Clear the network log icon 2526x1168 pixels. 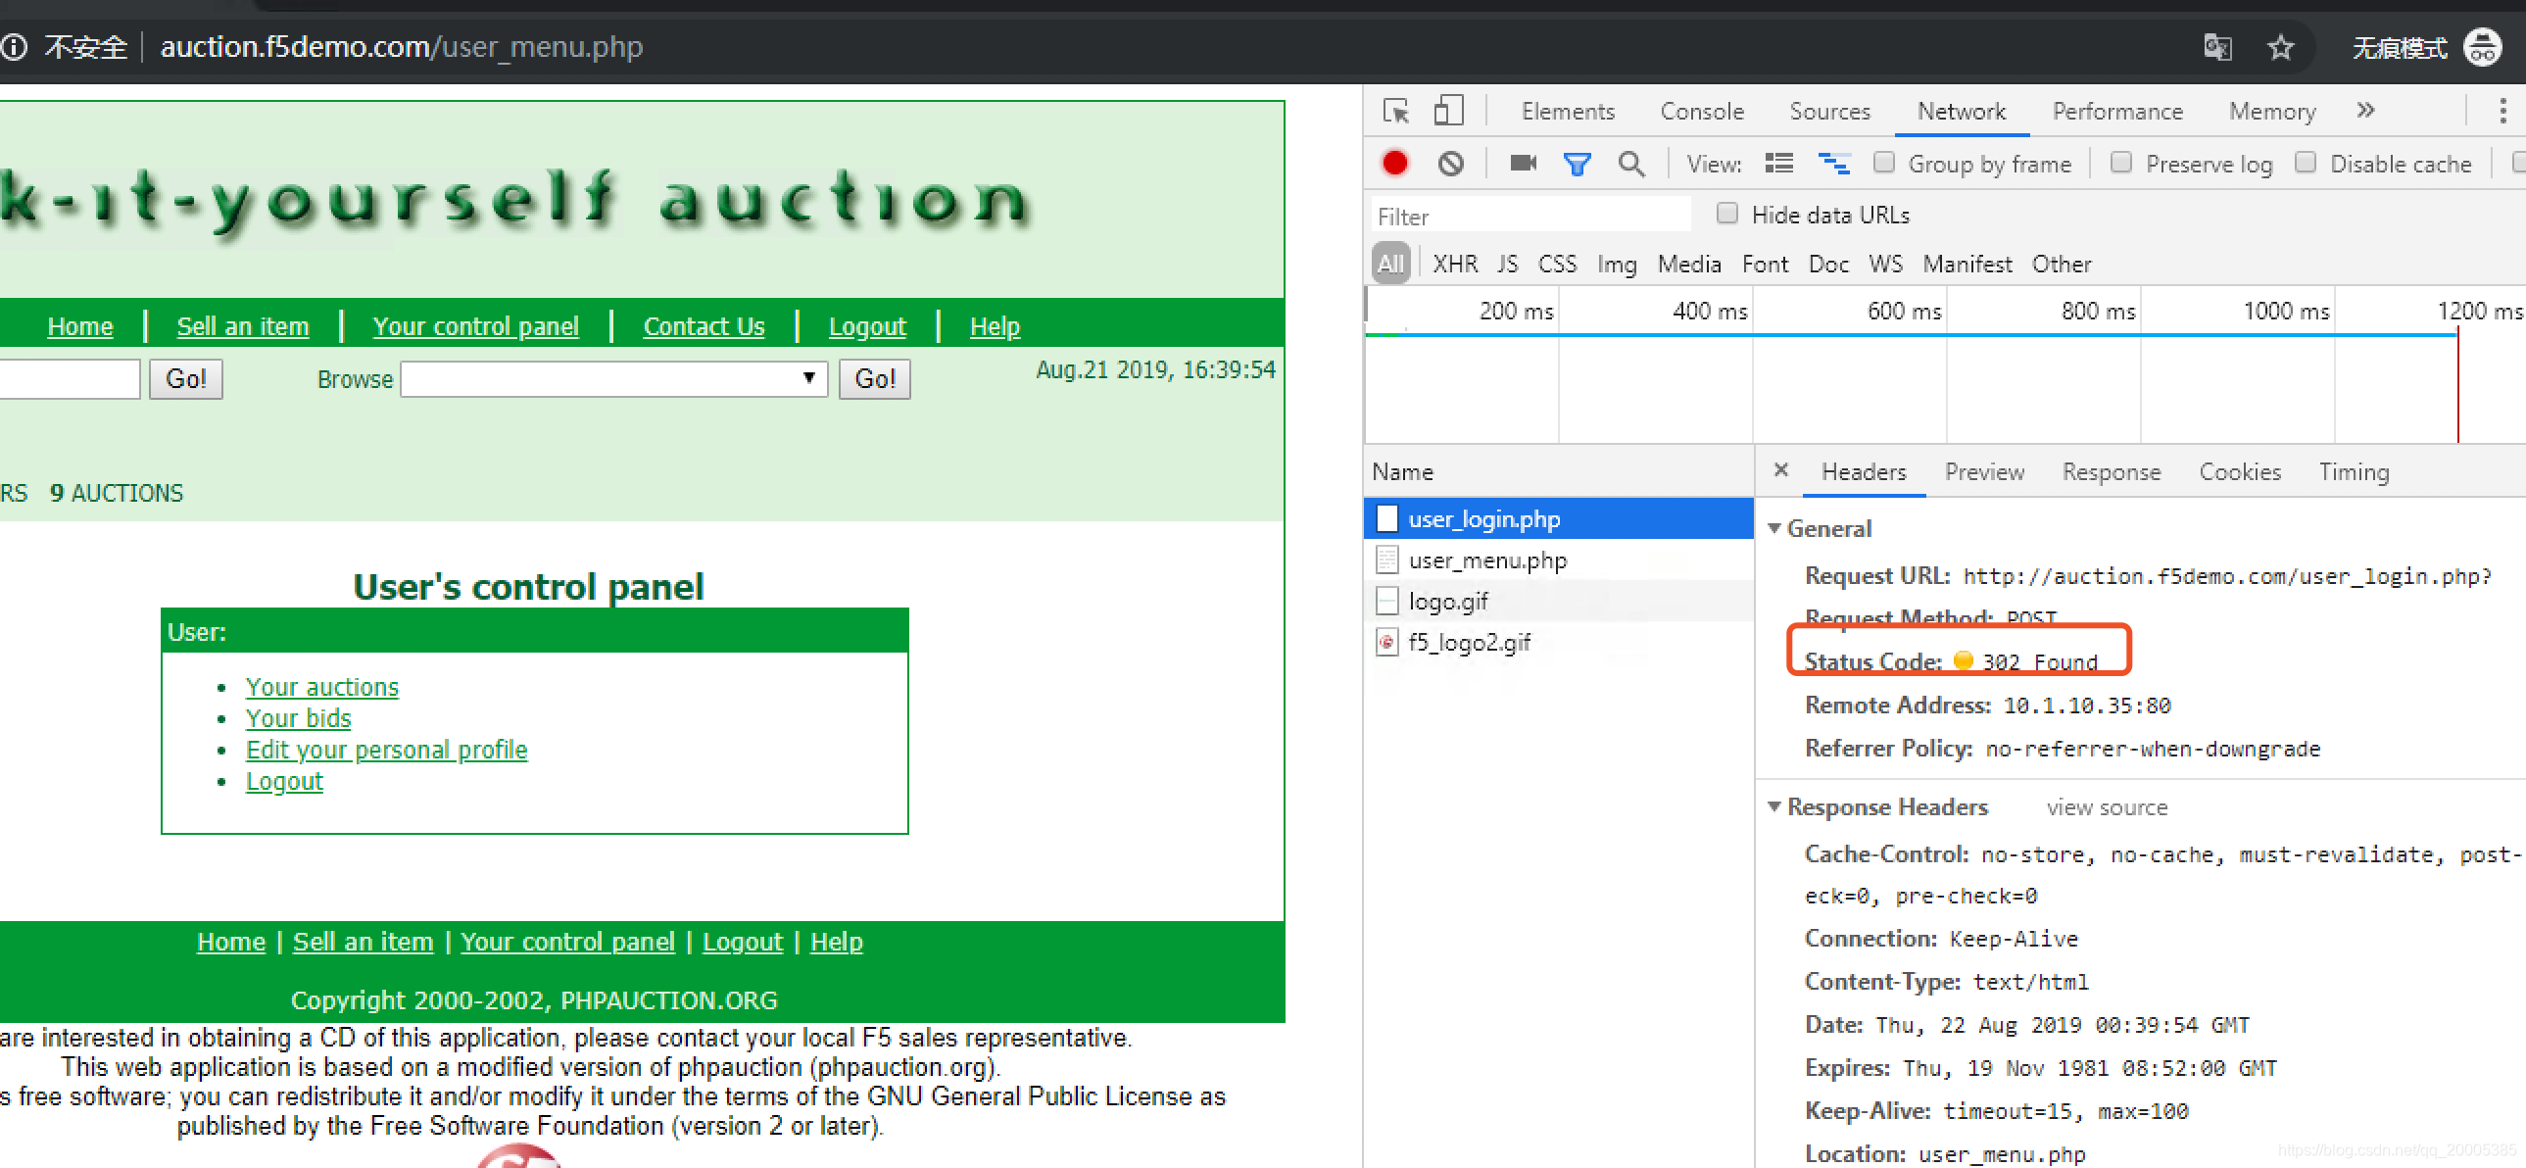[x=1450, y=163]
